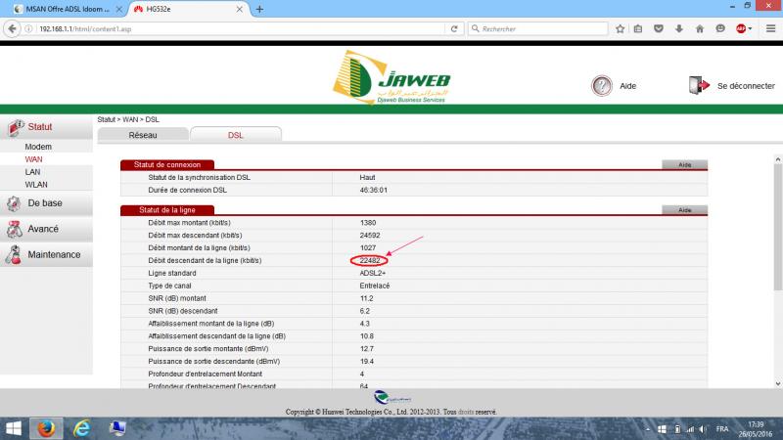Expand the Maintenance menu section
The width and height of the screenshot is (783, 440).
54,254
